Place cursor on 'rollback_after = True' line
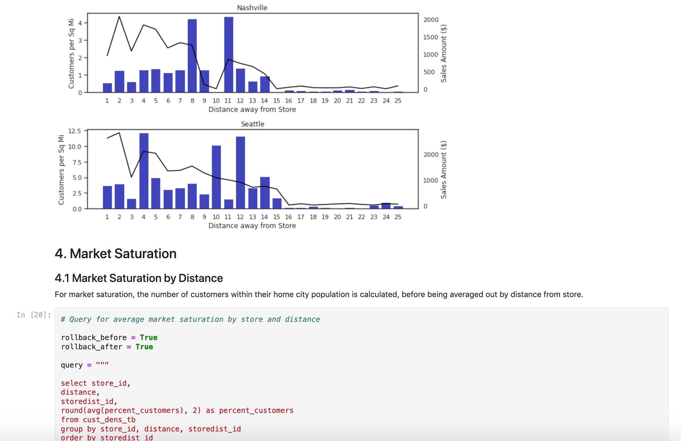Viewport: 681px width, 441px height. 107,347
